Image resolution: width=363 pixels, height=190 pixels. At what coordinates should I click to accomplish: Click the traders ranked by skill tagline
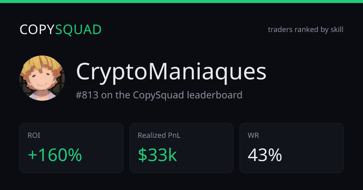pyautogui.click(x=306, y=30)
